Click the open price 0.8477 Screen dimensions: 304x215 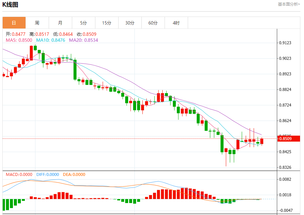(x=19, y=34)
